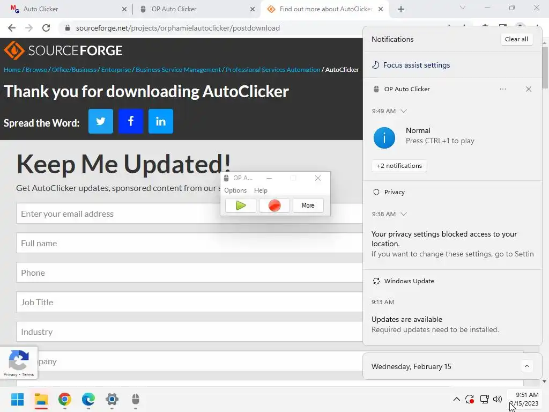
Task: Open the Help menu in OP Auto Clicker
Action: pos(261,190)
